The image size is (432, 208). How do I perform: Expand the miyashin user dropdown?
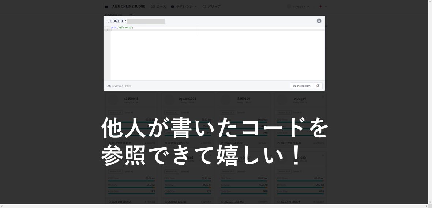pos(298,6)
